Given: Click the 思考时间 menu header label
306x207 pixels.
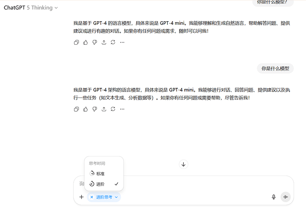Looking at the screenshot, I should (97, 163).
